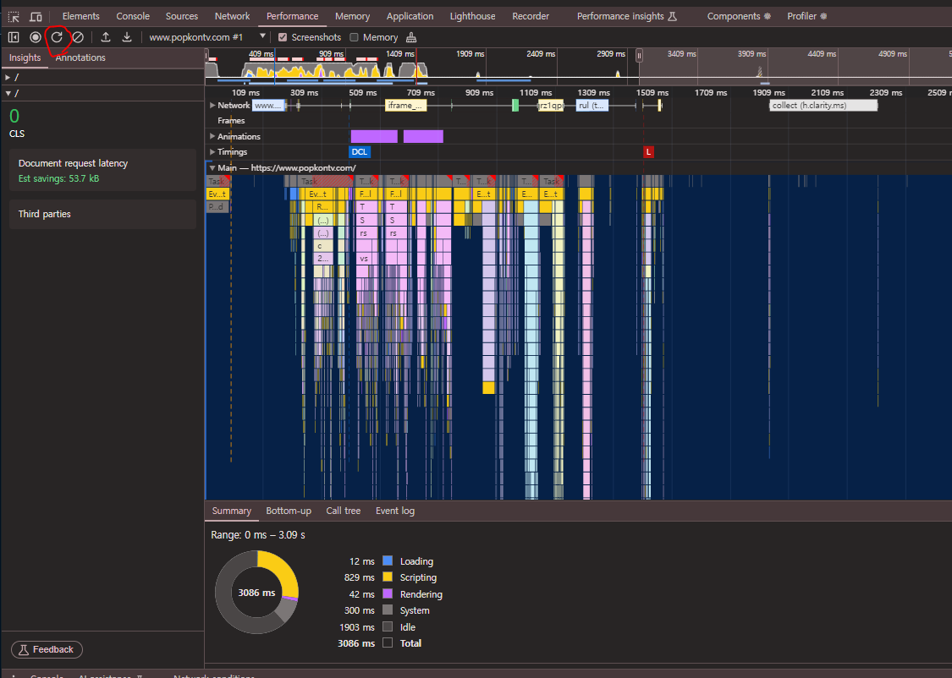Click the CLS score value 0
Image resolution: width=952 pixels, height=678 pixels.
(x=14, y=116)
